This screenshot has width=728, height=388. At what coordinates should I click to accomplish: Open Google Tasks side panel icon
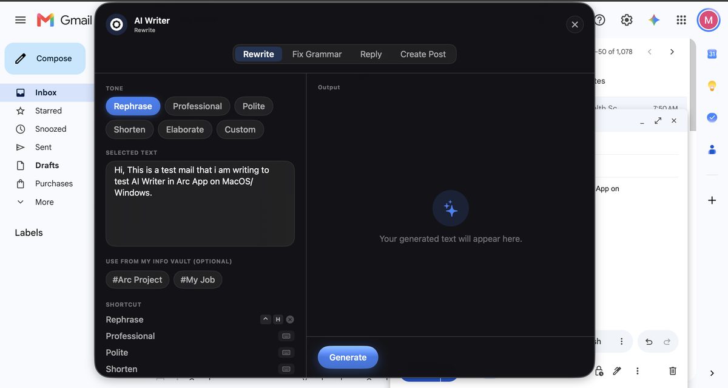712,117
